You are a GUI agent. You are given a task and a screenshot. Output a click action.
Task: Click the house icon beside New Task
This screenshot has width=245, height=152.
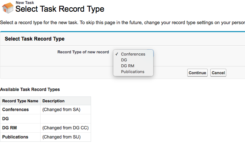[x=7, y=8]
